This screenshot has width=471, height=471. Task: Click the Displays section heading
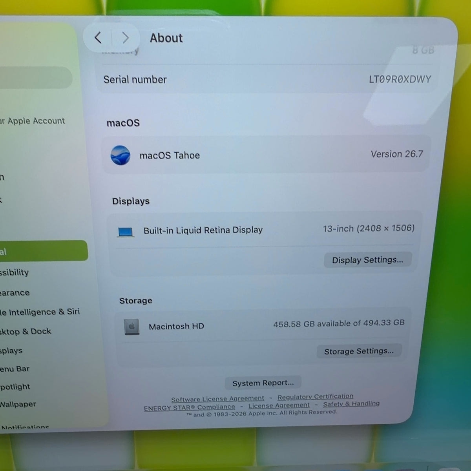tap(131, 201)
